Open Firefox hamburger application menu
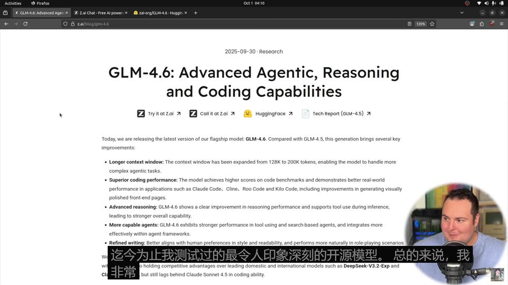Screen dimensions: 508x285 point(501,24)
